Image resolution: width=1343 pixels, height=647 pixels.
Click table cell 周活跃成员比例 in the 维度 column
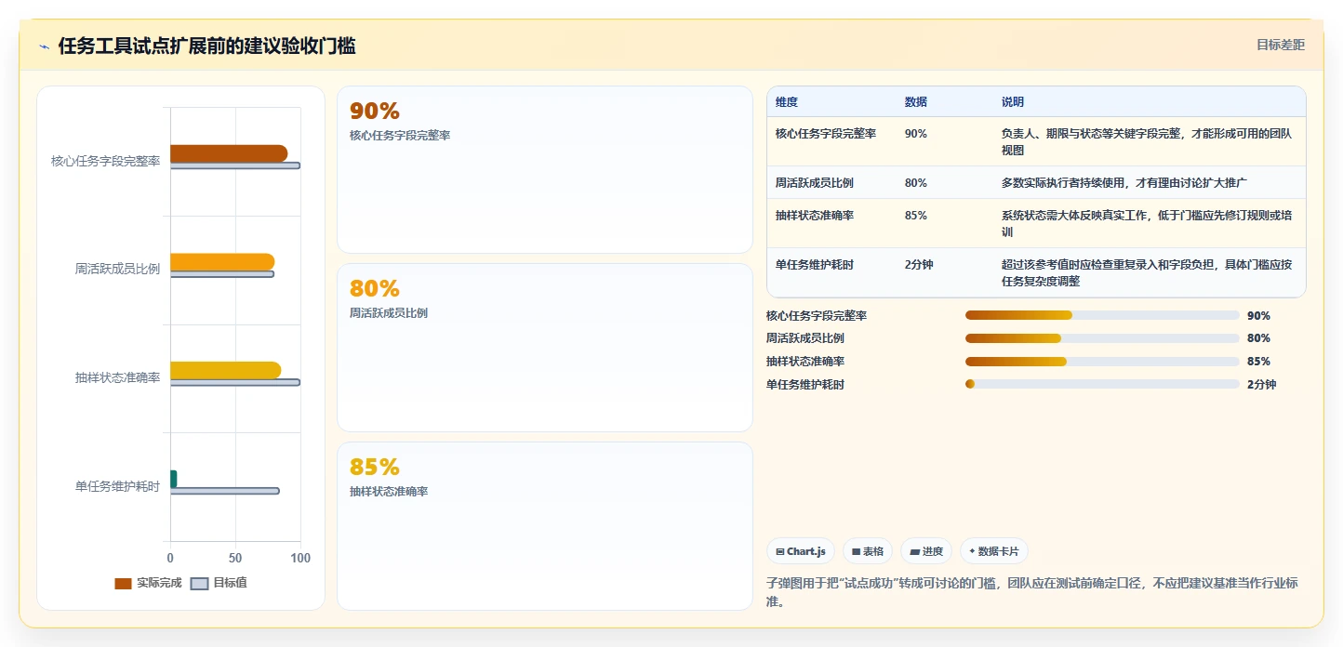[x=815, y=183]
